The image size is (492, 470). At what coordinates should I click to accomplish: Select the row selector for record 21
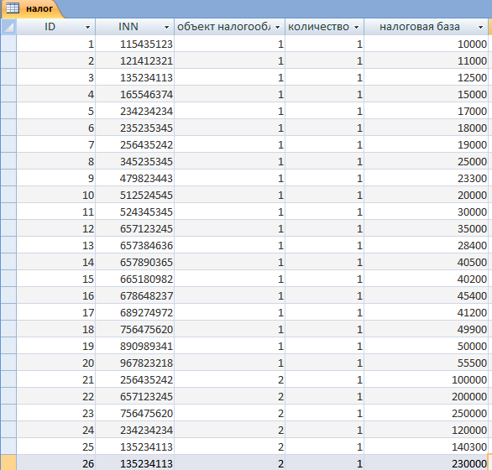pyautogui.click(x=8, y=379)
